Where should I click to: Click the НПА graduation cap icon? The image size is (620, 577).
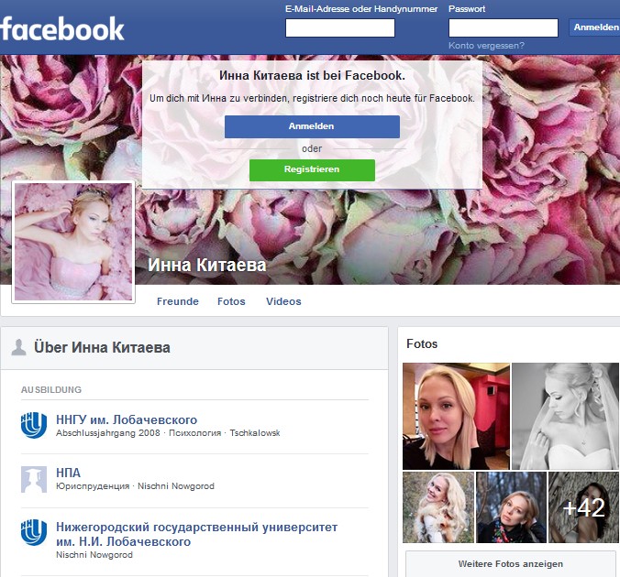click(x=34, y=479)
